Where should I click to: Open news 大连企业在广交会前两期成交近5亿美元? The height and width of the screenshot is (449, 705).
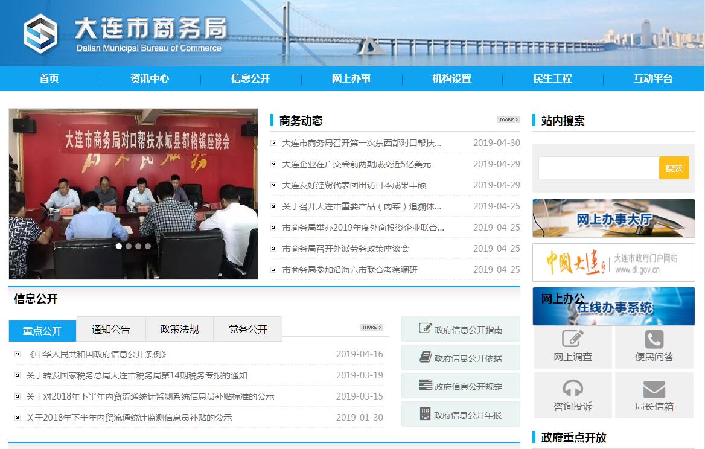[x=356, y=164]
